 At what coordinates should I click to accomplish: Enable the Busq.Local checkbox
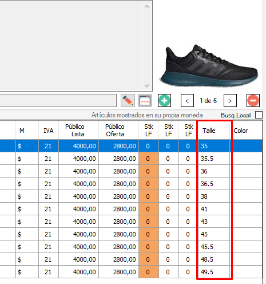coord(259,115)
